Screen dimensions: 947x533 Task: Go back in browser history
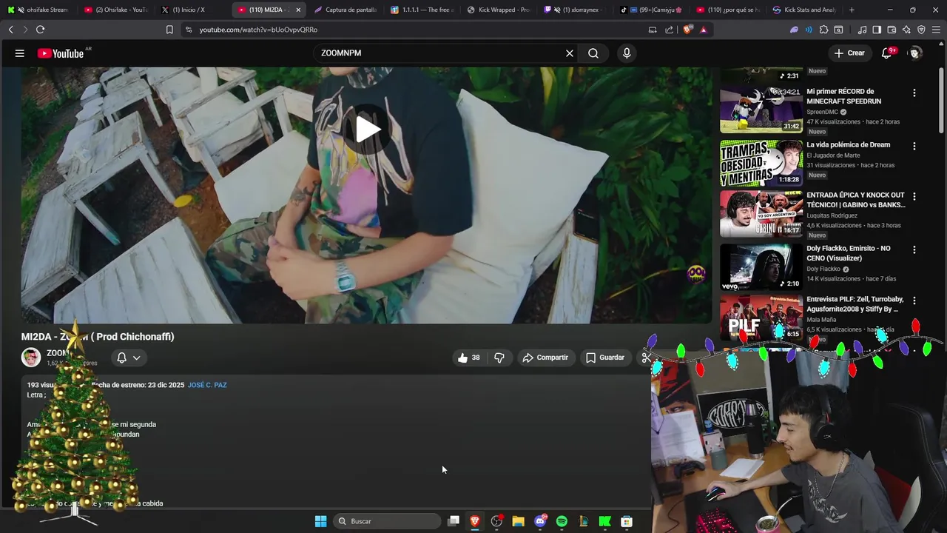click(10, 30)
